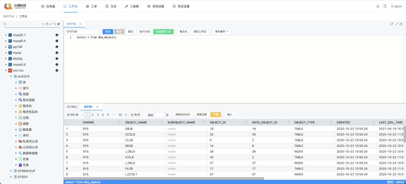The height and width of the screenshot is (184, 406).
Task: Click the red Oracle icon for orcl12c
Action: point(10,70)
